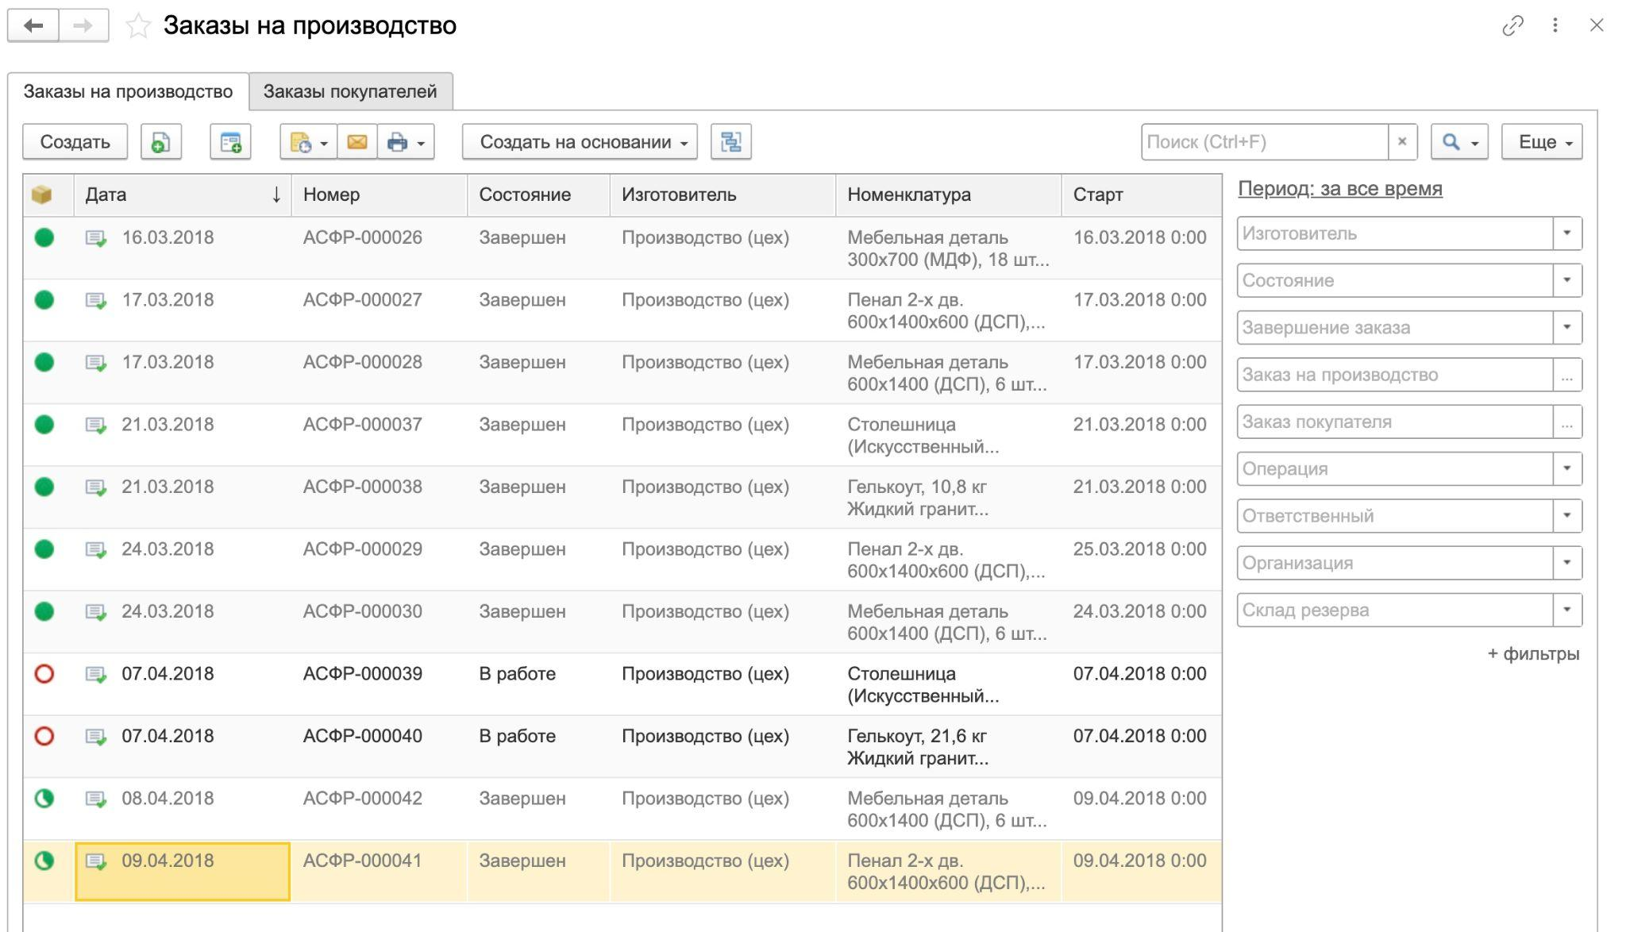Click the red circle status for АСФР-000039
Image resolution: width=1626 pixels, height=932 pixels.
pos(44,674)
